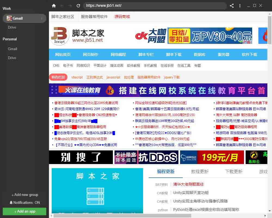The height and width of the screenshot is (218, 272).
Task: Expand the Personal group in the sidebar
Action: (10, 39)
